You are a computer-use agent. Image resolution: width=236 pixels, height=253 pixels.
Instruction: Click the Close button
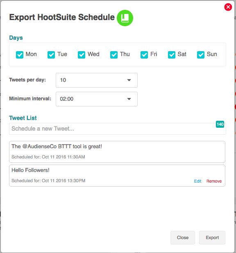pos(183,237)
